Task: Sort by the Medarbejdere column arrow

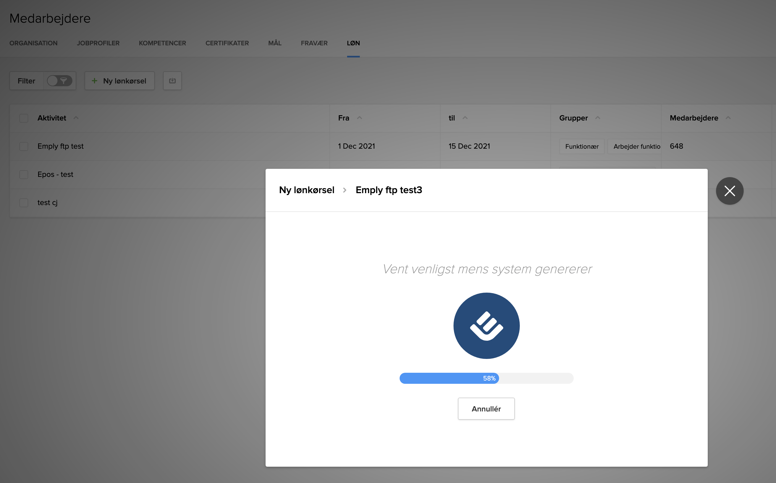Action: [728, 118]
